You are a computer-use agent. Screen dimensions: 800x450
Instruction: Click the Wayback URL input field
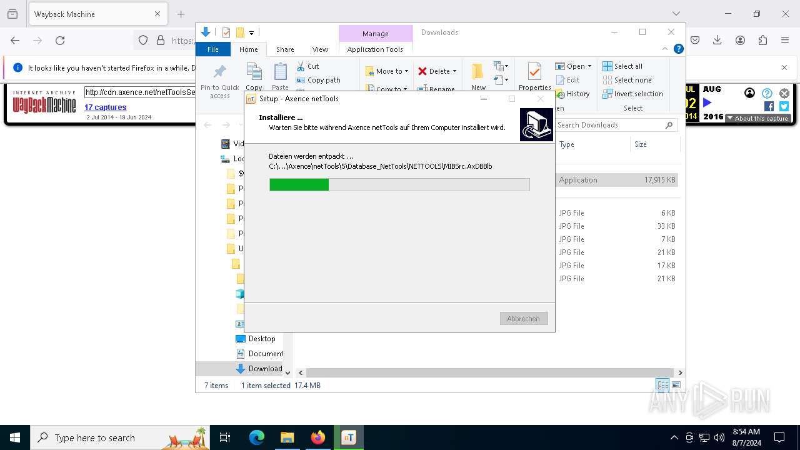coord(140,92)
